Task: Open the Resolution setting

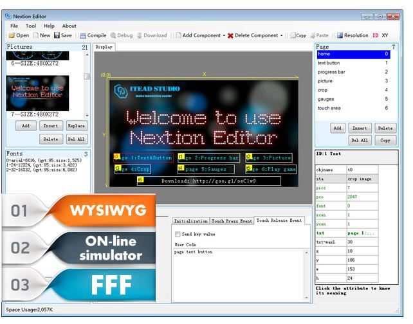Action: (x=353, y=35)
